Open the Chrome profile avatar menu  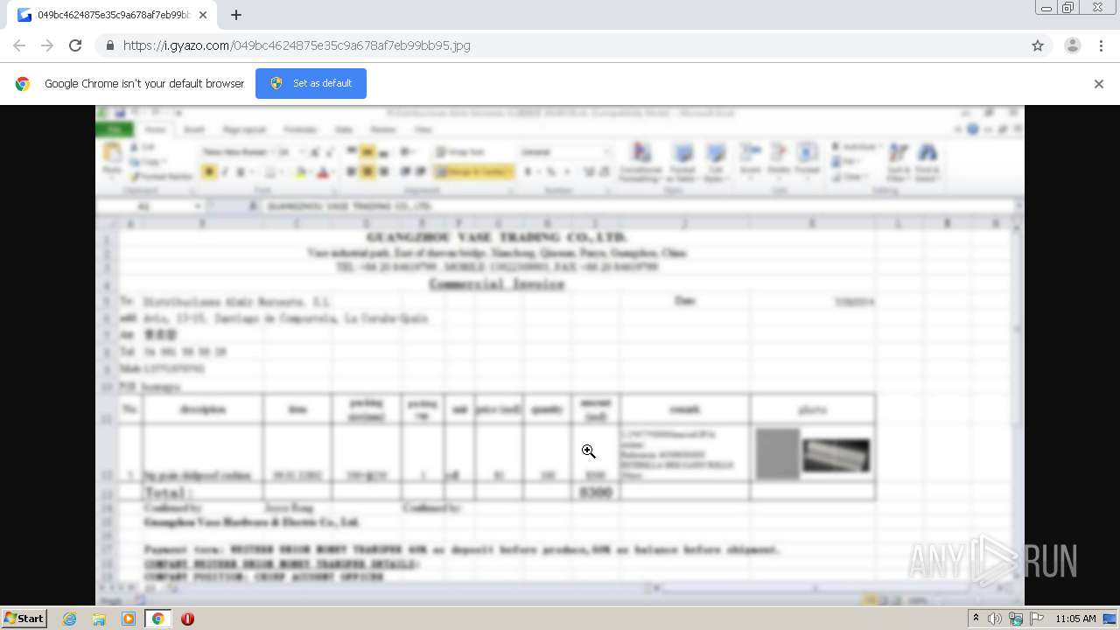click(1072, 45)
